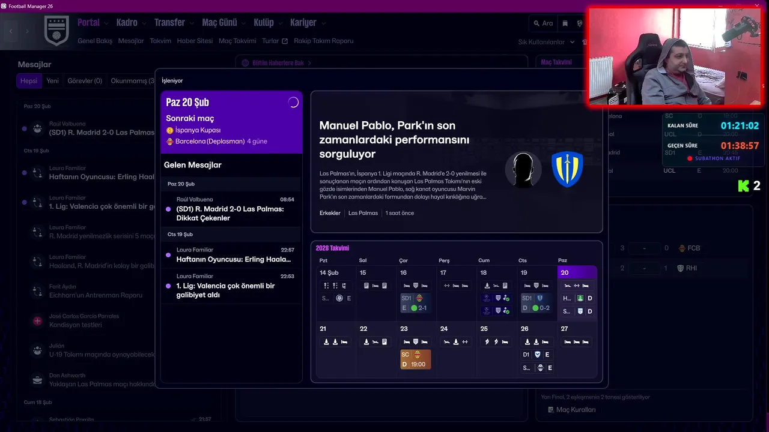
Task: Open Manuel Pablo news headline
Action: pyautogui.click(x=394, y=140)
